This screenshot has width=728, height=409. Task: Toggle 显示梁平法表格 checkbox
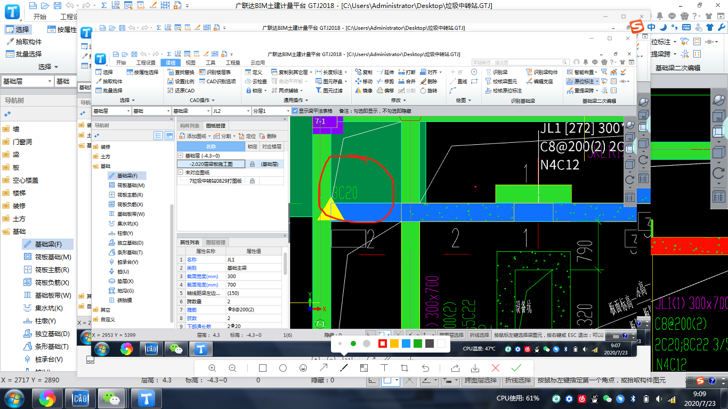(295, 111)
